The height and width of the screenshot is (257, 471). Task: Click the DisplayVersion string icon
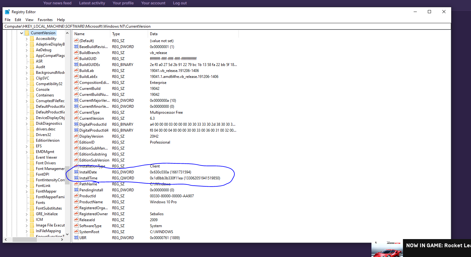click(76, 136)
